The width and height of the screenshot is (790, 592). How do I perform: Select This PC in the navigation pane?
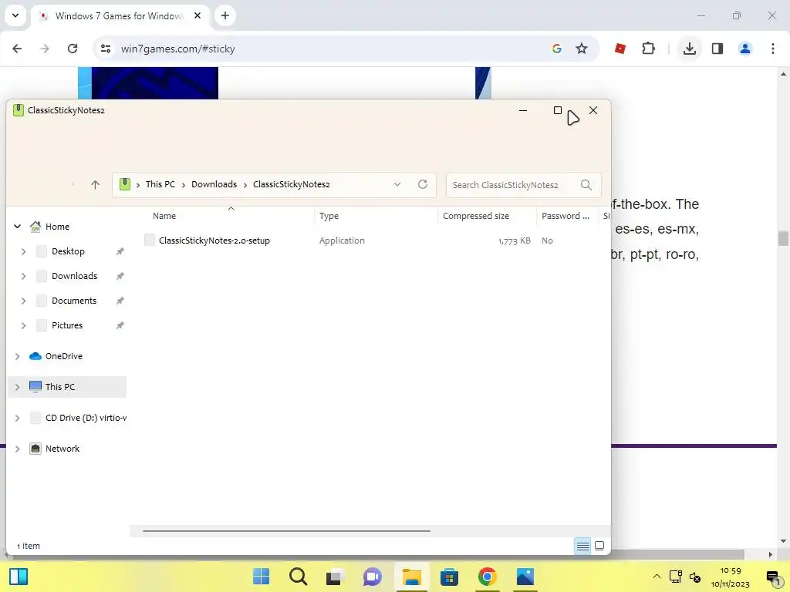(60, 387)
